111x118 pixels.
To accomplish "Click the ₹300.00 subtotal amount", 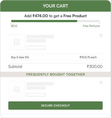I will (95, 66).
